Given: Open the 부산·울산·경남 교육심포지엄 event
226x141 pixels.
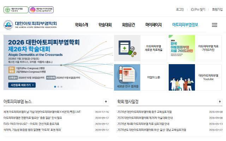Looking at the screenshot, I should pyautogui.click(x=151, y=130).
